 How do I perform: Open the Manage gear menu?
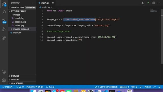click(x=4, y=80)
